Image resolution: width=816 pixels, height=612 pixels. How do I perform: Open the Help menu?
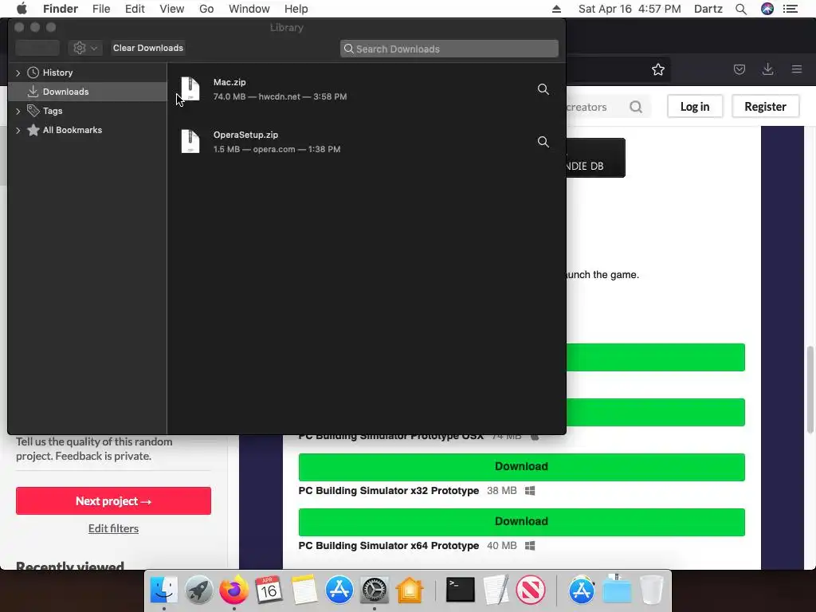(296, 9)
